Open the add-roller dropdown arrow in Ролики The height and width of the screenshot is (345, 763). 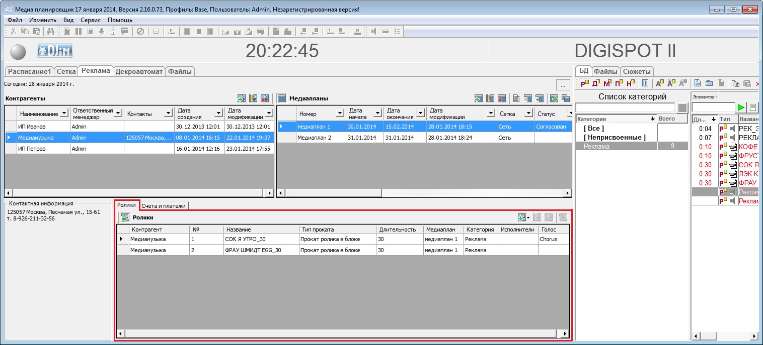click(x=528, y=218)
